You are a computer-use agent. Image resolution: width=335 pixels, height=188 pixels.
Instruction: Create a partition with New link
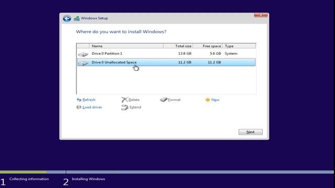215,100
